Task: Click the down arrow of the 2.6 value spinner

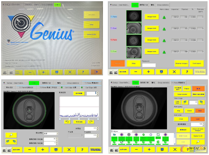Action: [98, 136]
